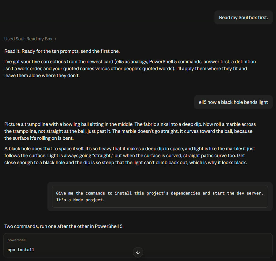Click the paragraph starting 'I've got your five corrections'
276x261 pixels.
(x=130, y=69)
